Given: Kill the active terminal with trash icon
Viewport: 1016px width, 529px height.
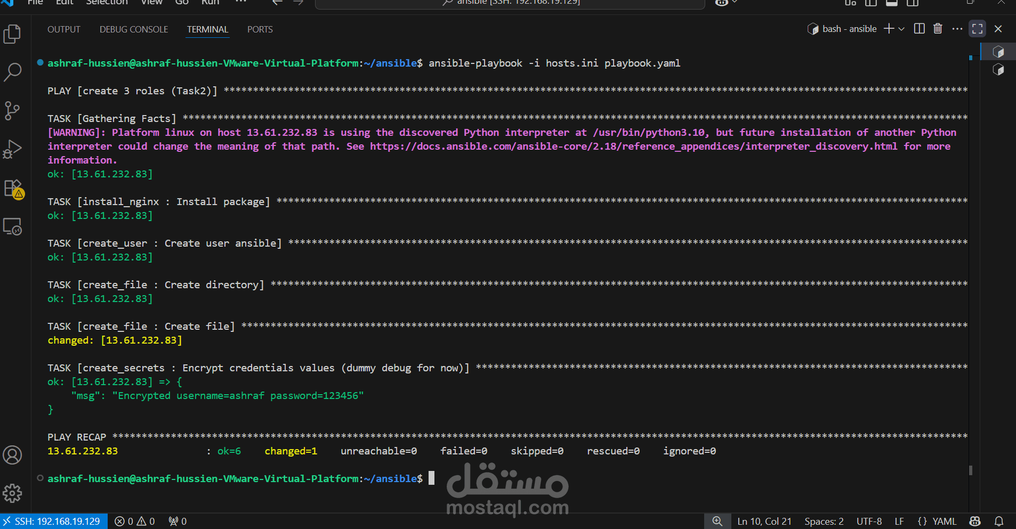Looking at the screenshot, I should [x=938, y=29].
